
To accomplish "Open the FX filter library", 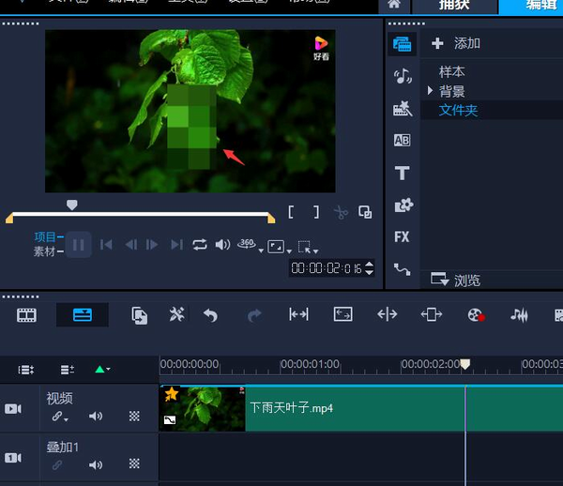I will [x=402, y=236].
